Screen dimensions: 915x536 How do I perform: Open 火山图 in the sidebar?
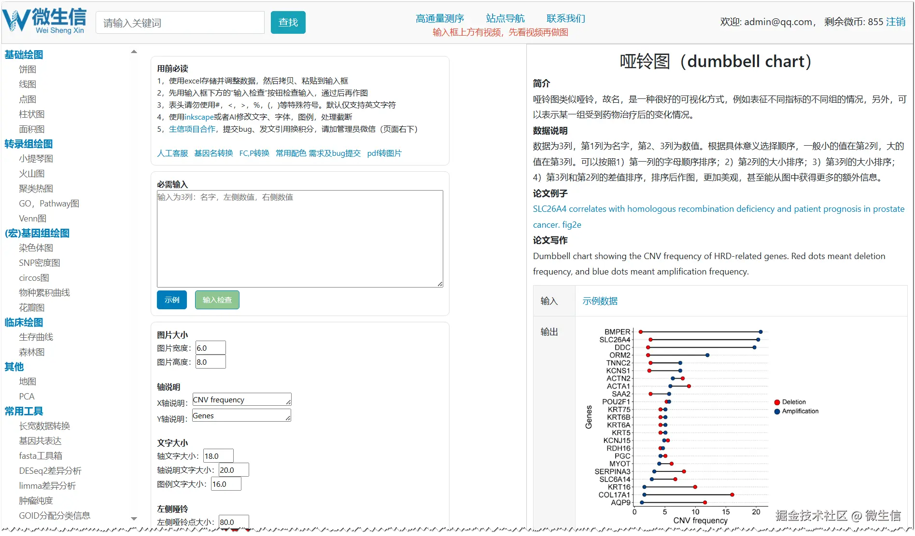pos(32,174)
